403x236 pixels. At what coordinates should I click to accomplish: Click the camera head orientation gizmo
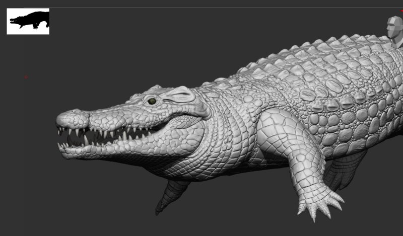395,30
